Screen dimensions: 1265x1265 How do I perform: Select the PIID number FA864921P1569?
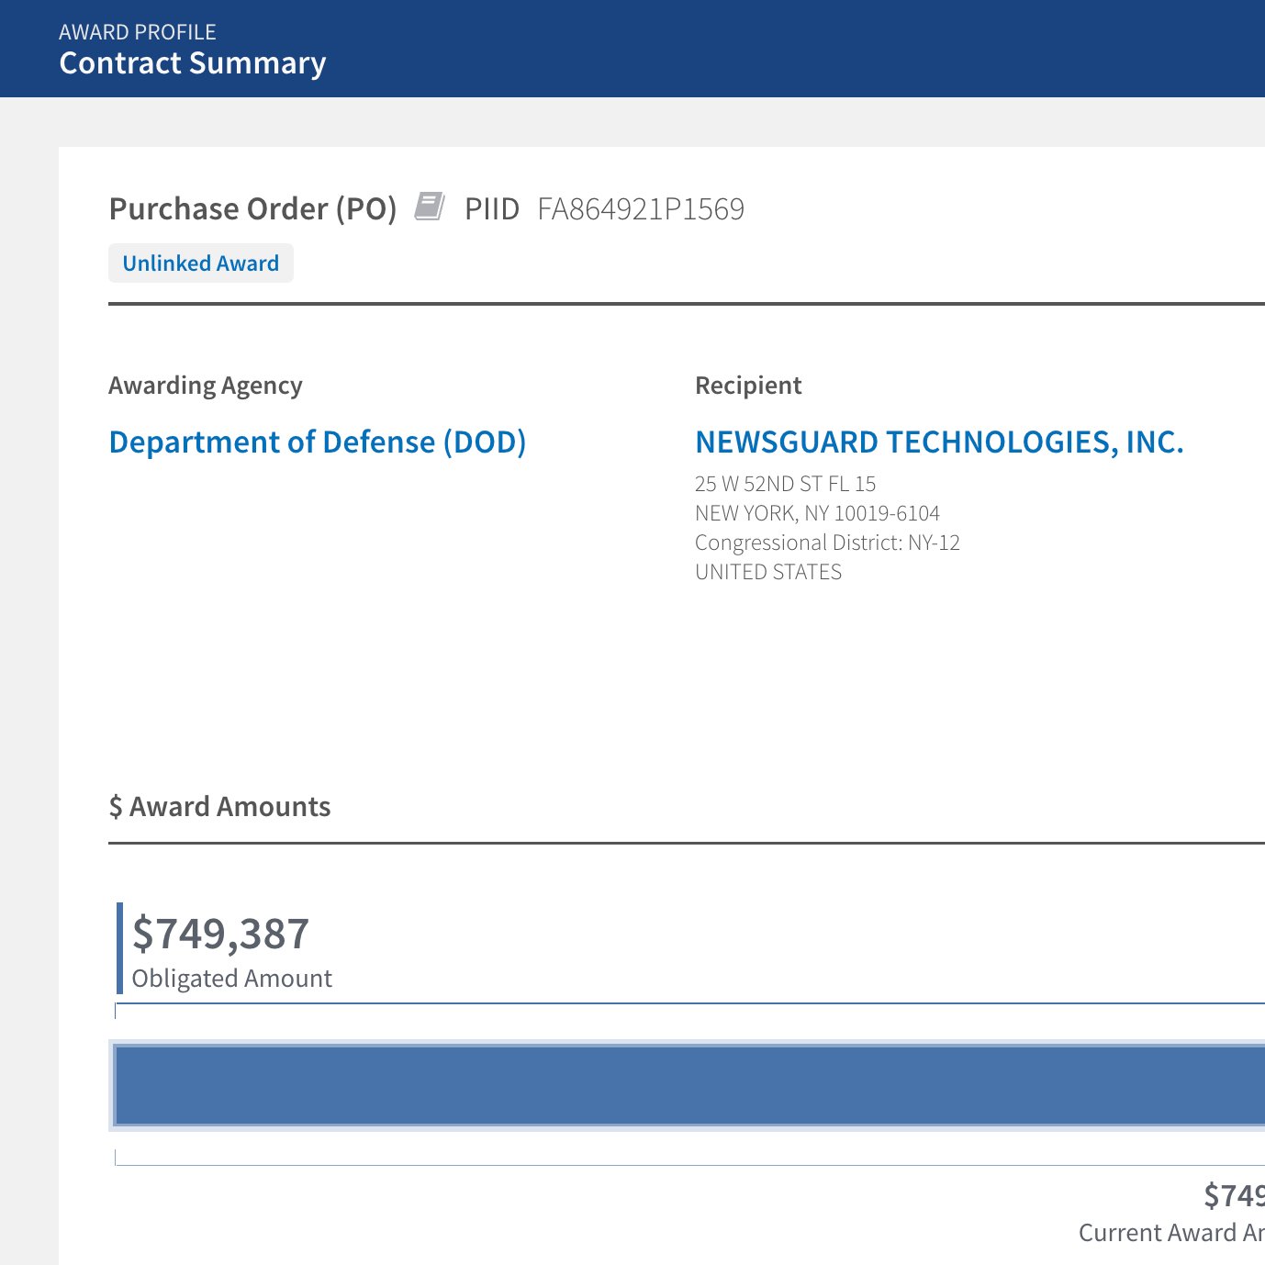click(x=641, y=209)
